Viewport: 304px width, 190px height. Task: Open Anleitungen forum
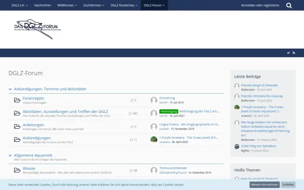tap(33, 125)
